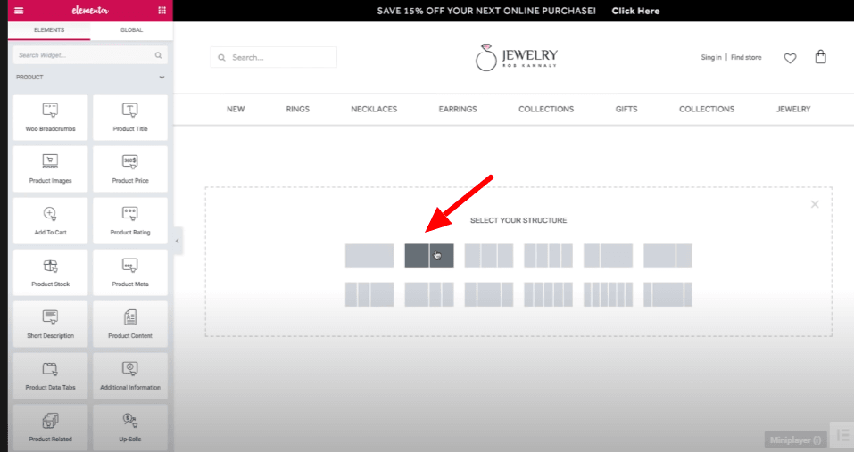Close the Select Your Structure box
Viewport: 854px width, 452px height.
(814, 204)
